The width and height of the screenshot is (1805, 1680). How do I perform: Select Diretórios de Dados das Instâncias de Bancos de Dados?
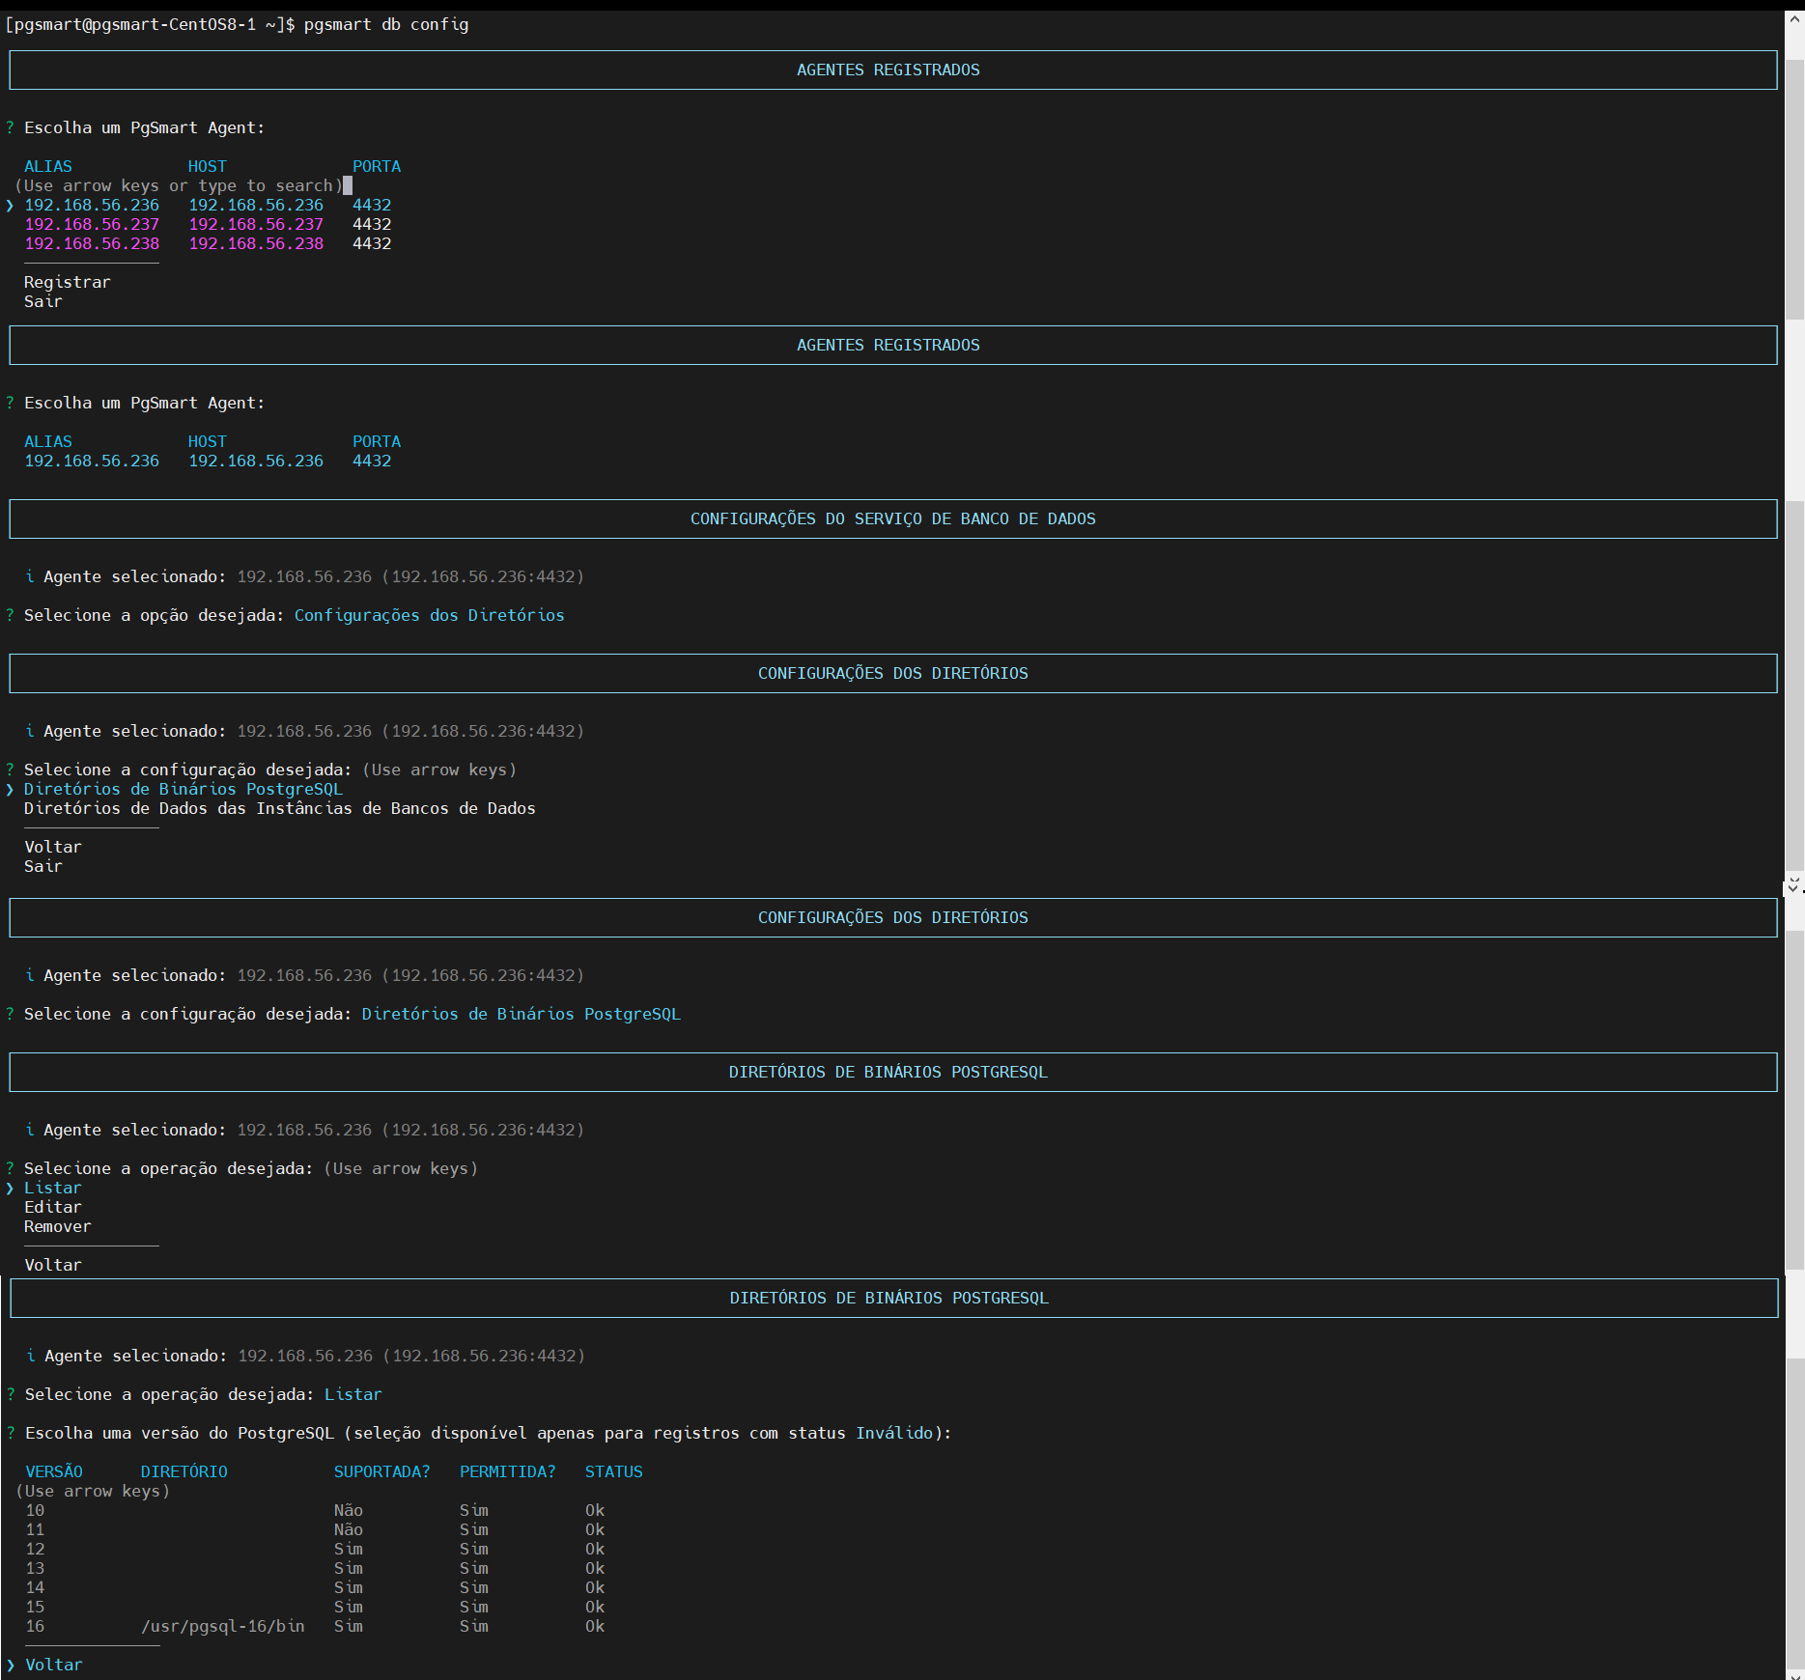pyautogui.click(x=280, y=808)
